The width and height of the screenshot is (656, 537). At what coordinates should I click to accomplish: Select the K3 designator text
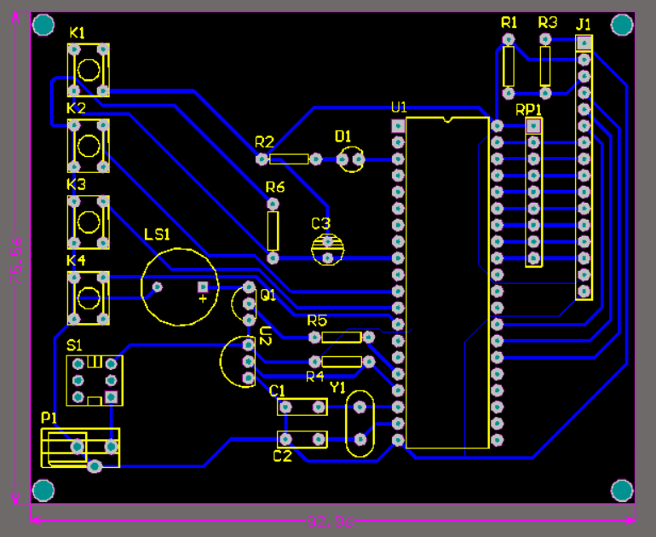coord(76,185)
